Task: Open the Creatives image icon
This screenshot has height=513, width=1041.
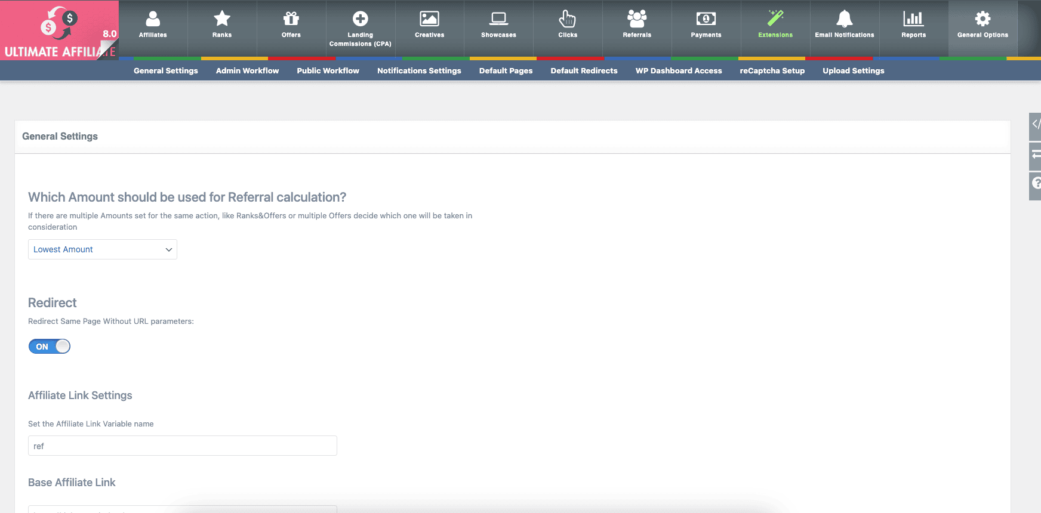Action: 430,19
